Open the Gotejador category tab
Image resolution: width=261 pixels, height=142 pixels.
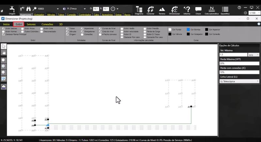coord(39,15)
